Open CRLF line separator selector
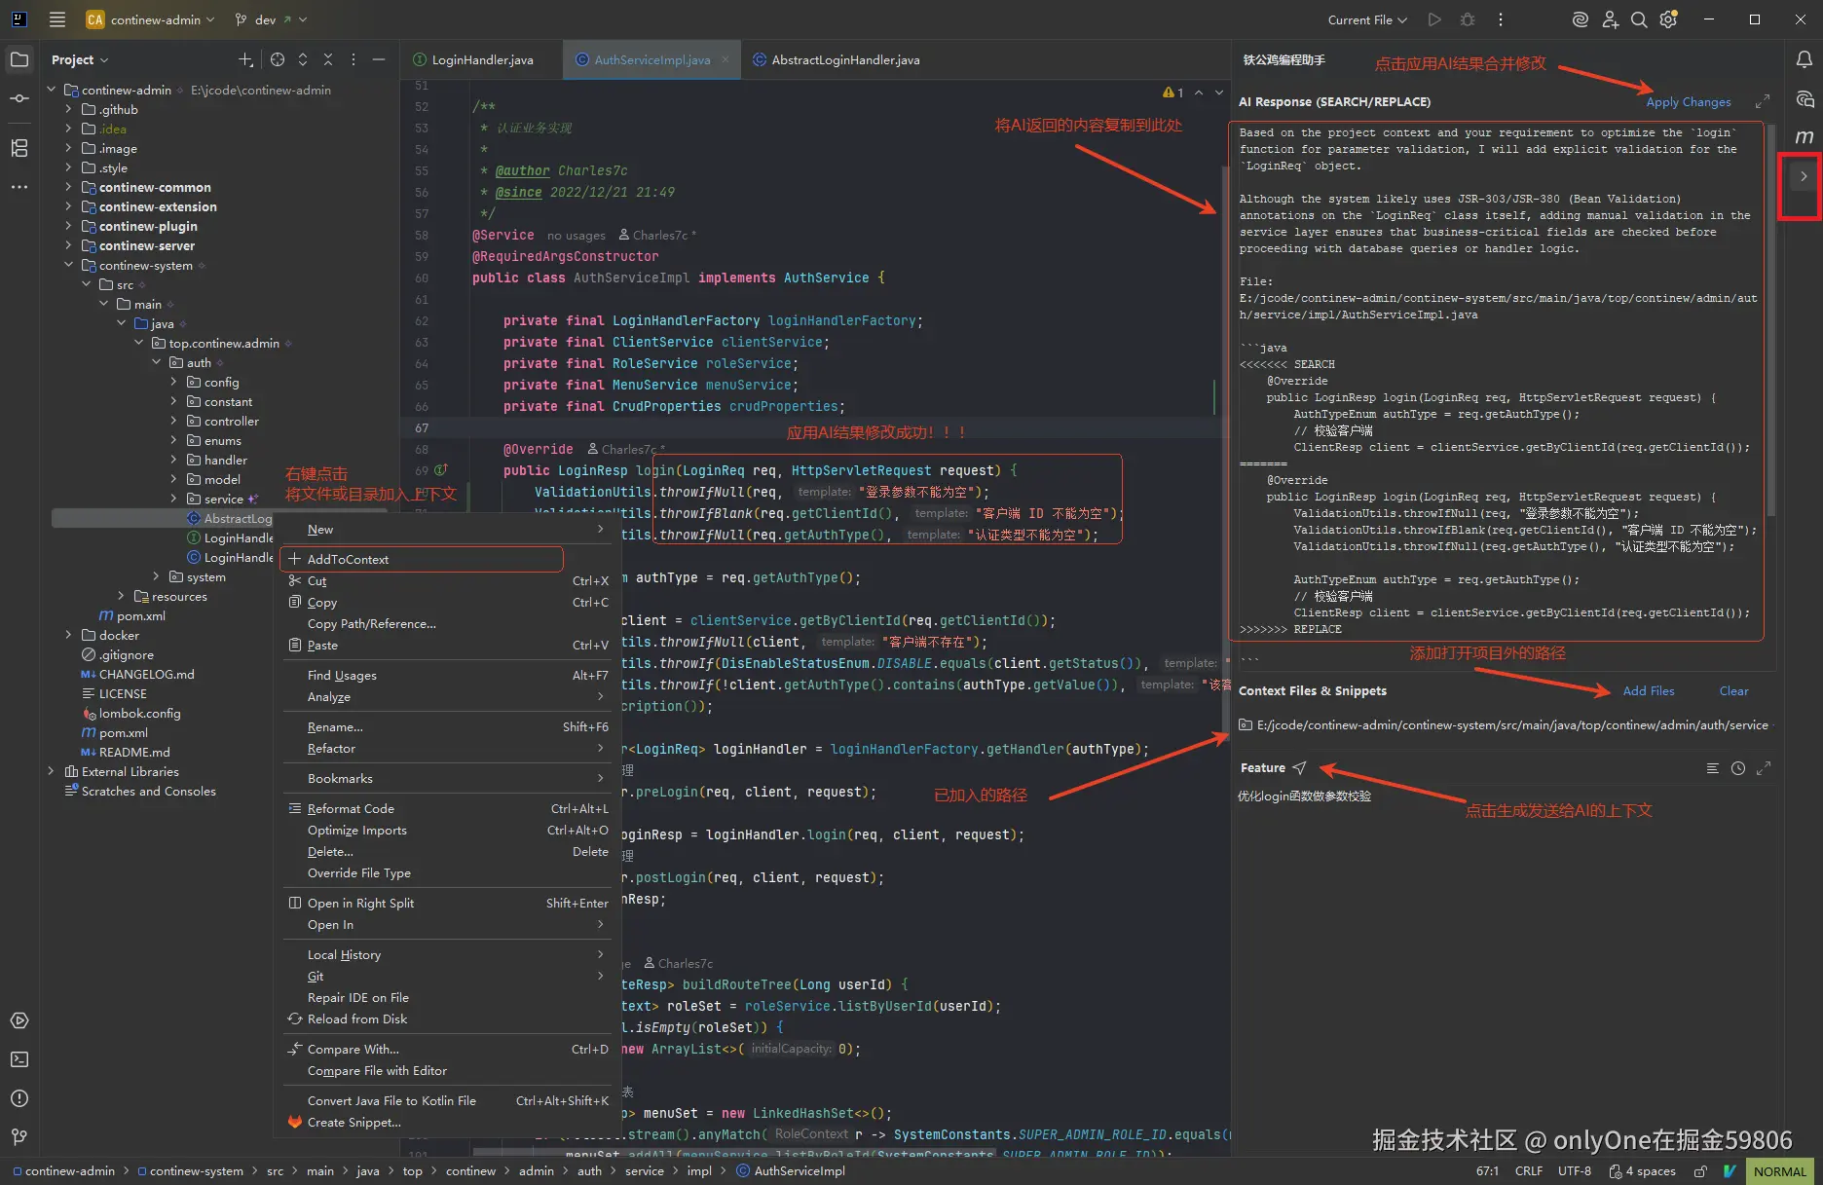 point(1528,1171)
